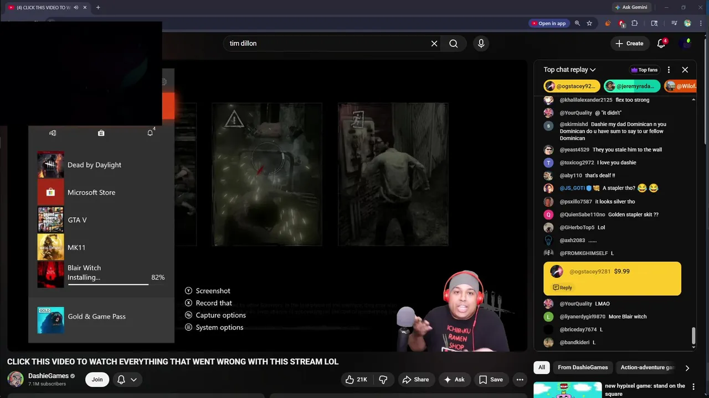Dislike the video with thumbs-down
The height and width of the screenshot is (398, 709).
coord(383,379)
